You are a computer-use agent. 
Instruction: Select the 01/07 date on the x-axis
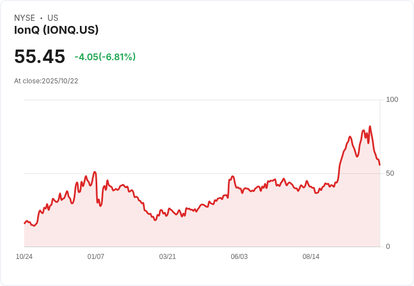tap(96, 257)
